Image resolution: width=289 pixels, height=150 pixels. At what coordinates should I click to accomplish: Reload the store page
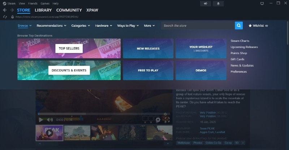coord(5,17)
